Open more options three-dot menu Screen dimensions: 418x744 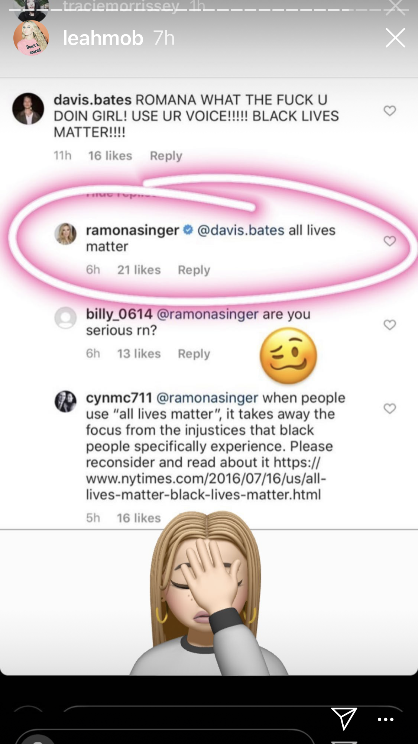[385, 719]
